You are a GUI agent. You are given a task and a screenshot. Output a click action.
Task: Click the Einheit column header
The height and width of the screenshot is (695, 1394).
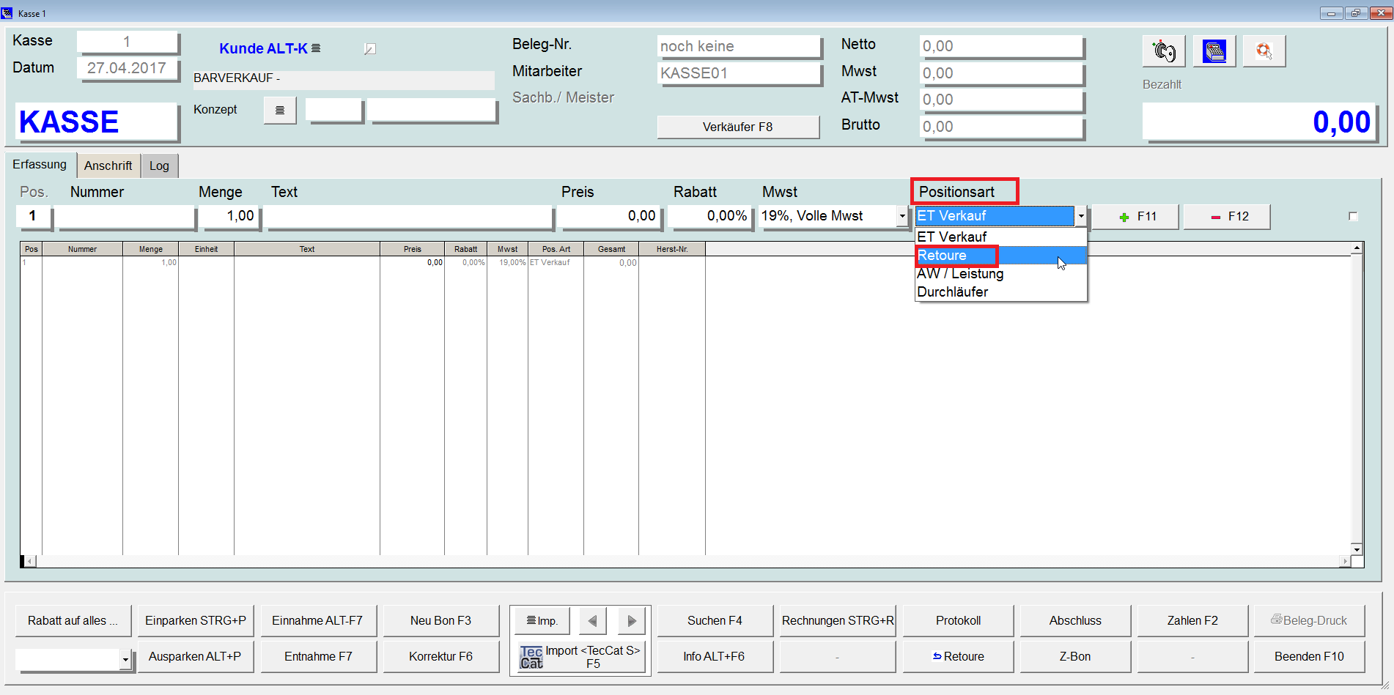(206, 249)
